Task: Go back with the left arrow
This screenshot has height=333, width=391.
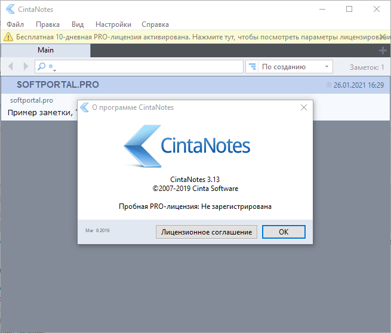Action: [11, 67]
